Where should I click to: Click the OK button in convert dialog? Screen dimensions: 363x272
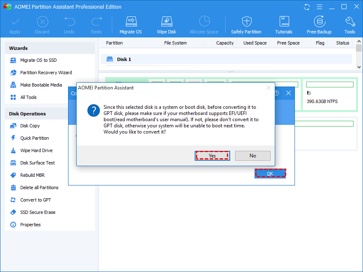click(270, 174)
